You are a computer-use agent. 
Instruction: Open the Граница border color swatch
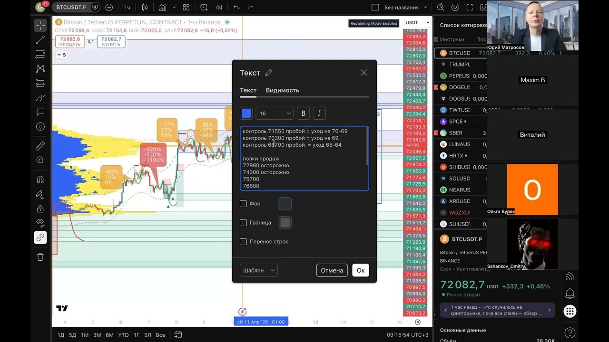click(285, 223)
